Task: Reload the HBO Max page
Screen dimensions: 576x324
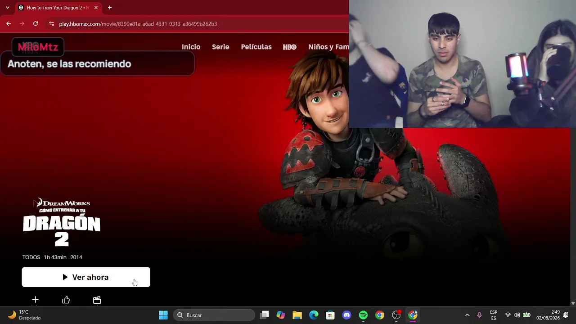Action: pyautogui.click(x=36, y=24)
